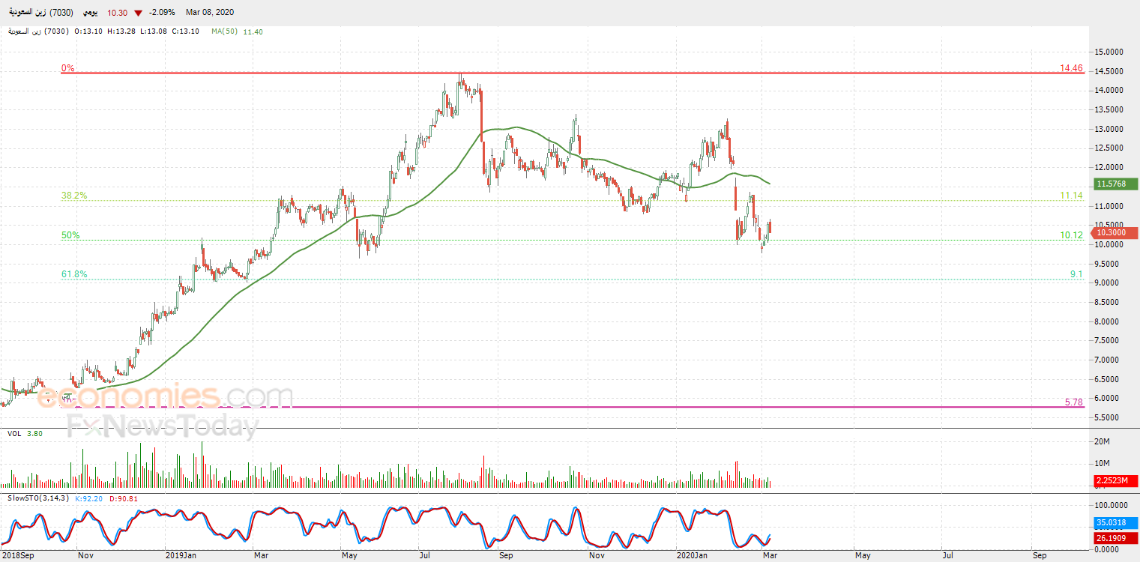This screenshot has width=1140, height=562.
Task: Click the VOL 3.80 panel label
Action: [24, 433]
